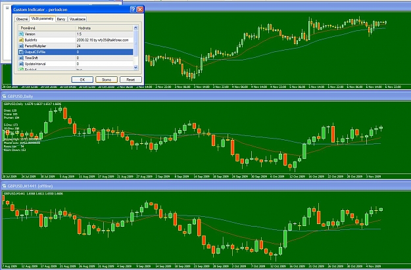Click the Version value 1.5

point(79,34)
